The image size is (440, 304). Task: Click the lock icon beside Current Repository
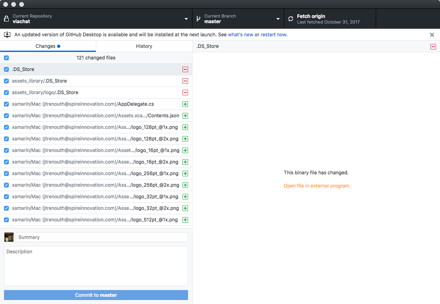point(6,19)
